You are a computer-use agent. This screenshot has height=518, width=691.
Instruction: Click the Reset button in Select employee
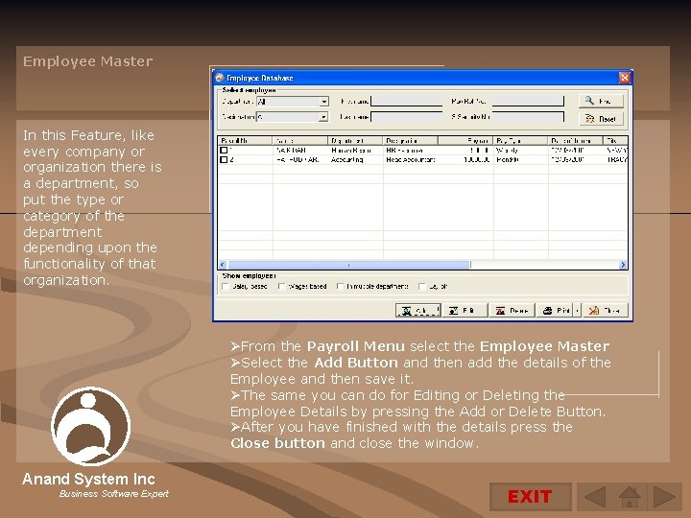tap(601, 118)
